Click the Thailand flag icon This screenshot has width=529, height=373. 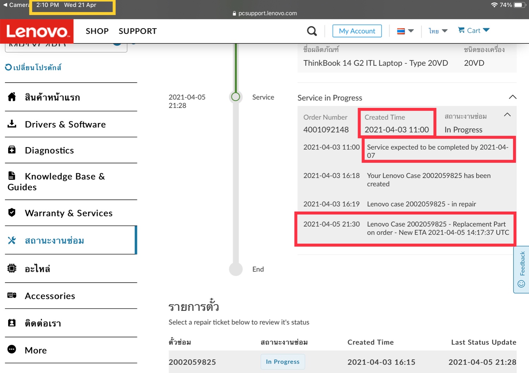pyautogui.click(x=401, y=31)
